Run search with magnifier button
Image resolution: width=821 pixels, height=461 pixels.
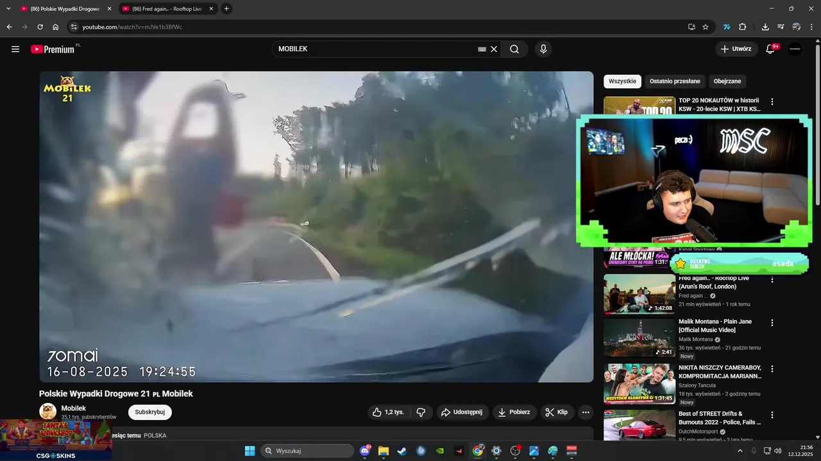point(514,49)
